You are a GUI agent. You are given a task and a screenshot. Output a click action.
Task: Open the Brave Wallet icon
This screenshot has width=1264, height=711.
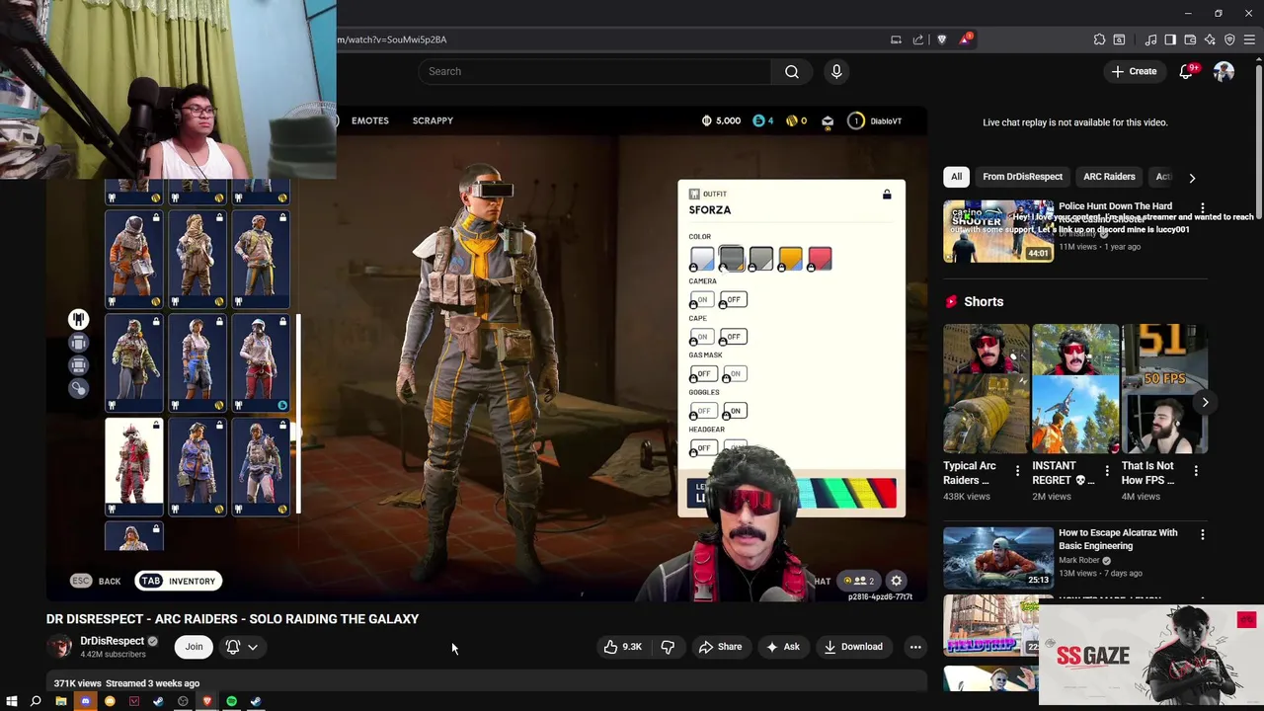1190,39
